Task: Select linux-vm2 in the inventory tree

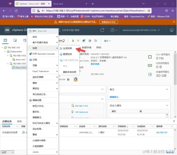Action: [20, 68]
